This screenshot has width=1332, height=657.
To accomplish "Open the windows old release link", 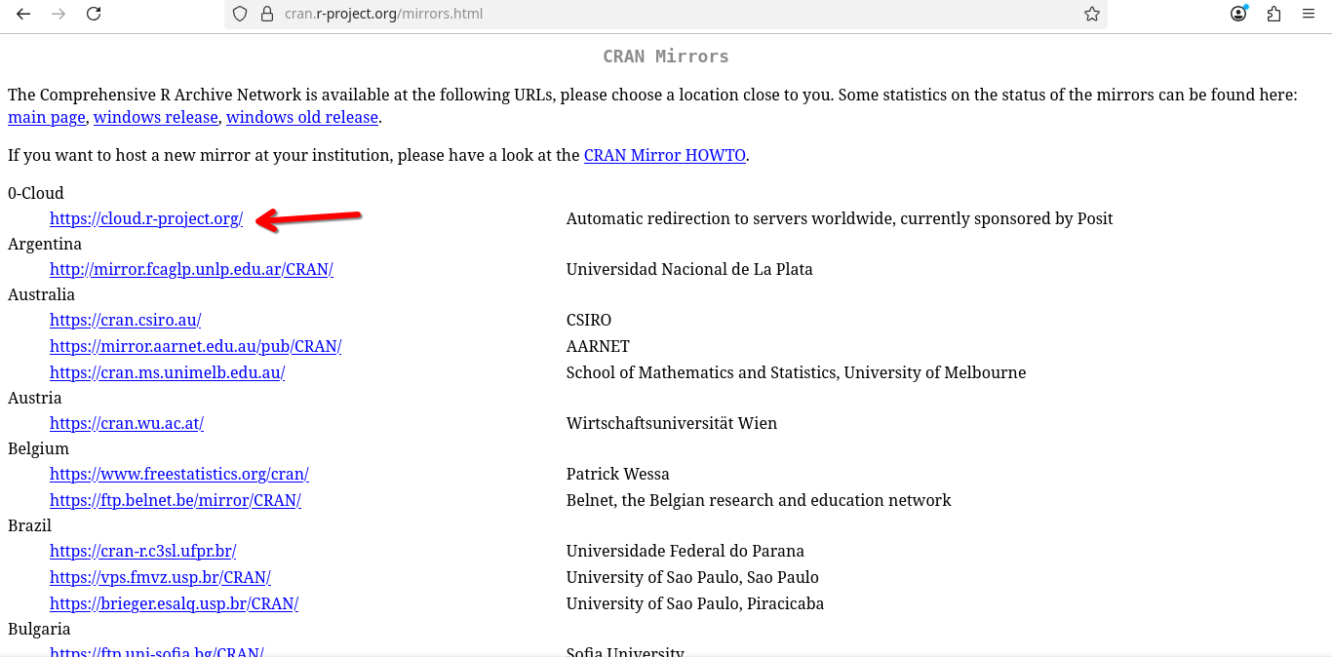I will (302, 117).
